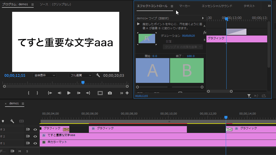Toggle sync lock on track 1
The width and height of the screenshot is (276, 155).
[x=28, y=143]
